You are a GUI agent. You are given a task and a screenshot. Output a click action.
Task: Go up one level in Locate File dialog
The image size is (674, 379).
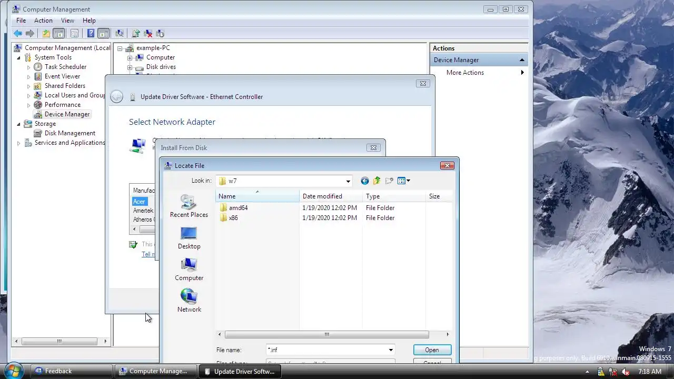(x=376, y=181)
